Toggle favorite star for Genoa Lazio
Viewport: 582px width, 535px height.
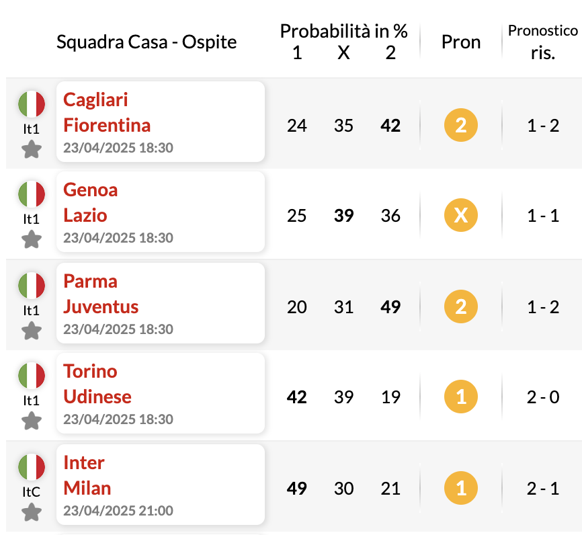coord(32,239)
